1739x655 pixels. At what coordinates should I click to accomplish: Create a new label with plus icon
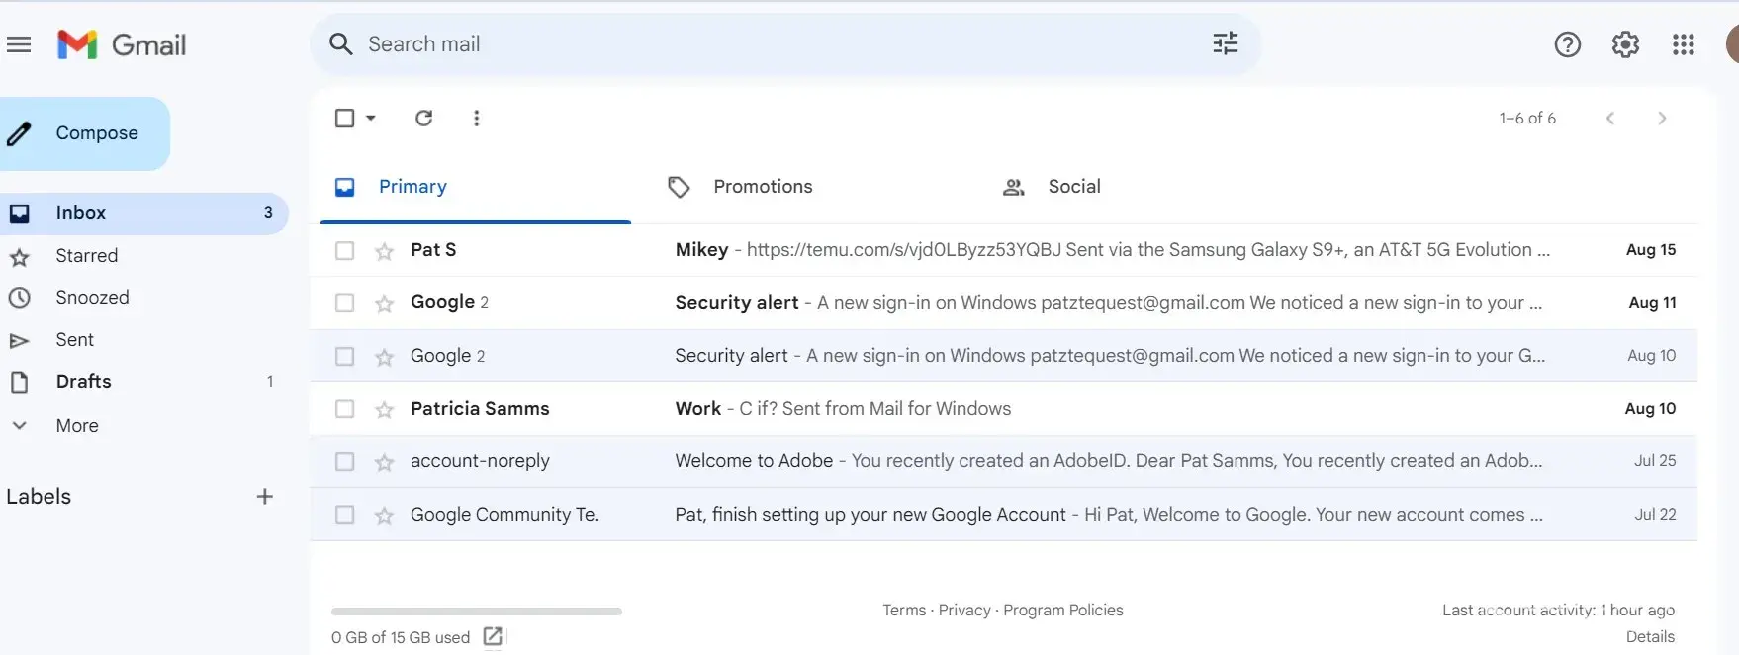264,497
